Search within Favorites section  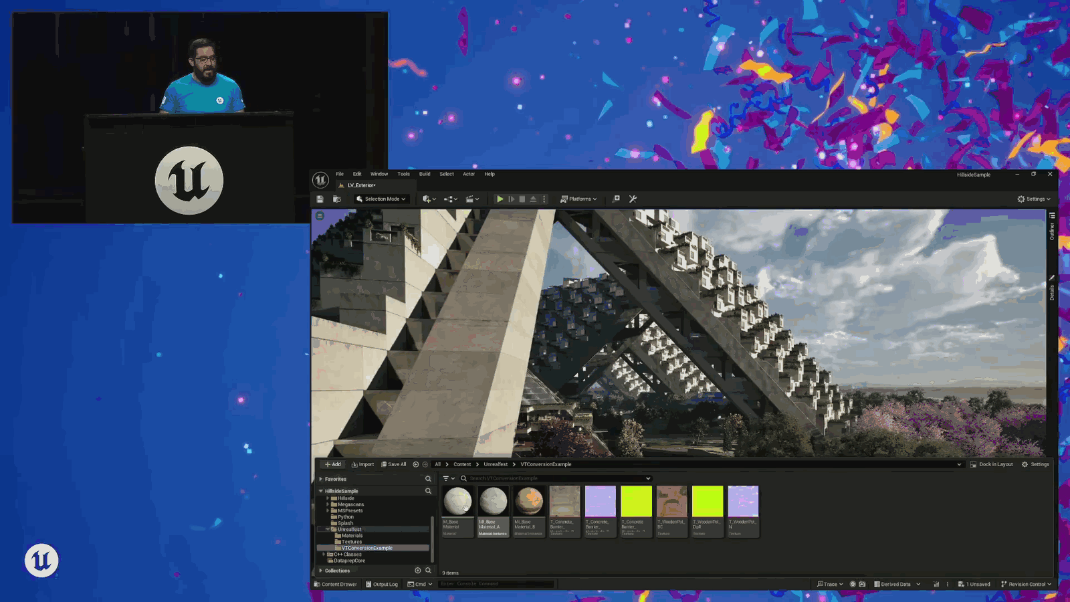[428, 479]
